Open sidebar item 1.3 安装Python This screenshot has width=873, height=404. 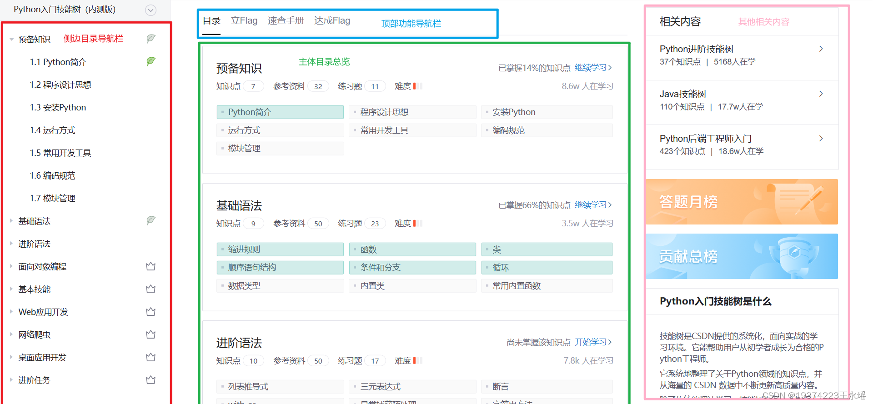point(58,108)
